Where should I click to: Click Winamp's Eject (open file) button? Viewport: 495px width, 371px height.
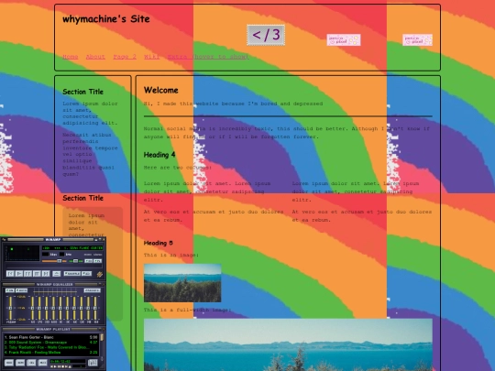(x=57, y=274)
